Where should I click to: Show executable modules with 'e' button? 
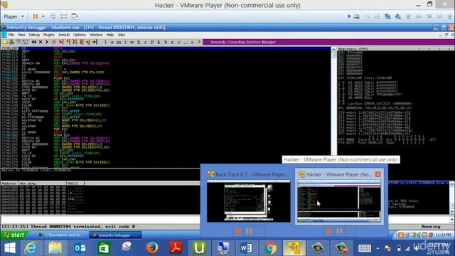[112, 42]
